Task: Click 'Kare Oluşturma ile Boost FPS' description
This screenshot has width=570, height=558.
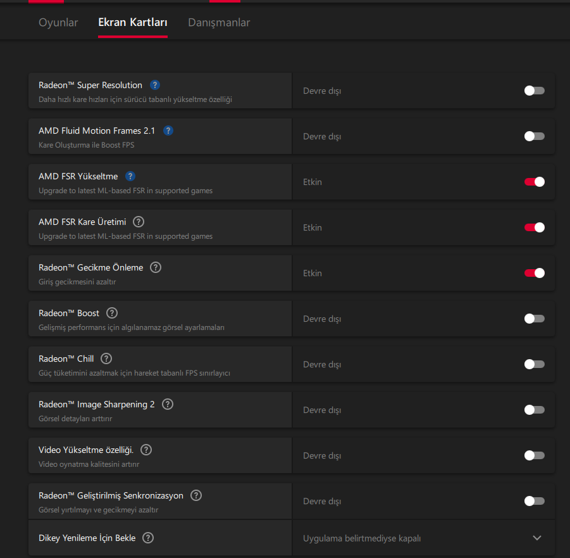Action: click(87, 145)
